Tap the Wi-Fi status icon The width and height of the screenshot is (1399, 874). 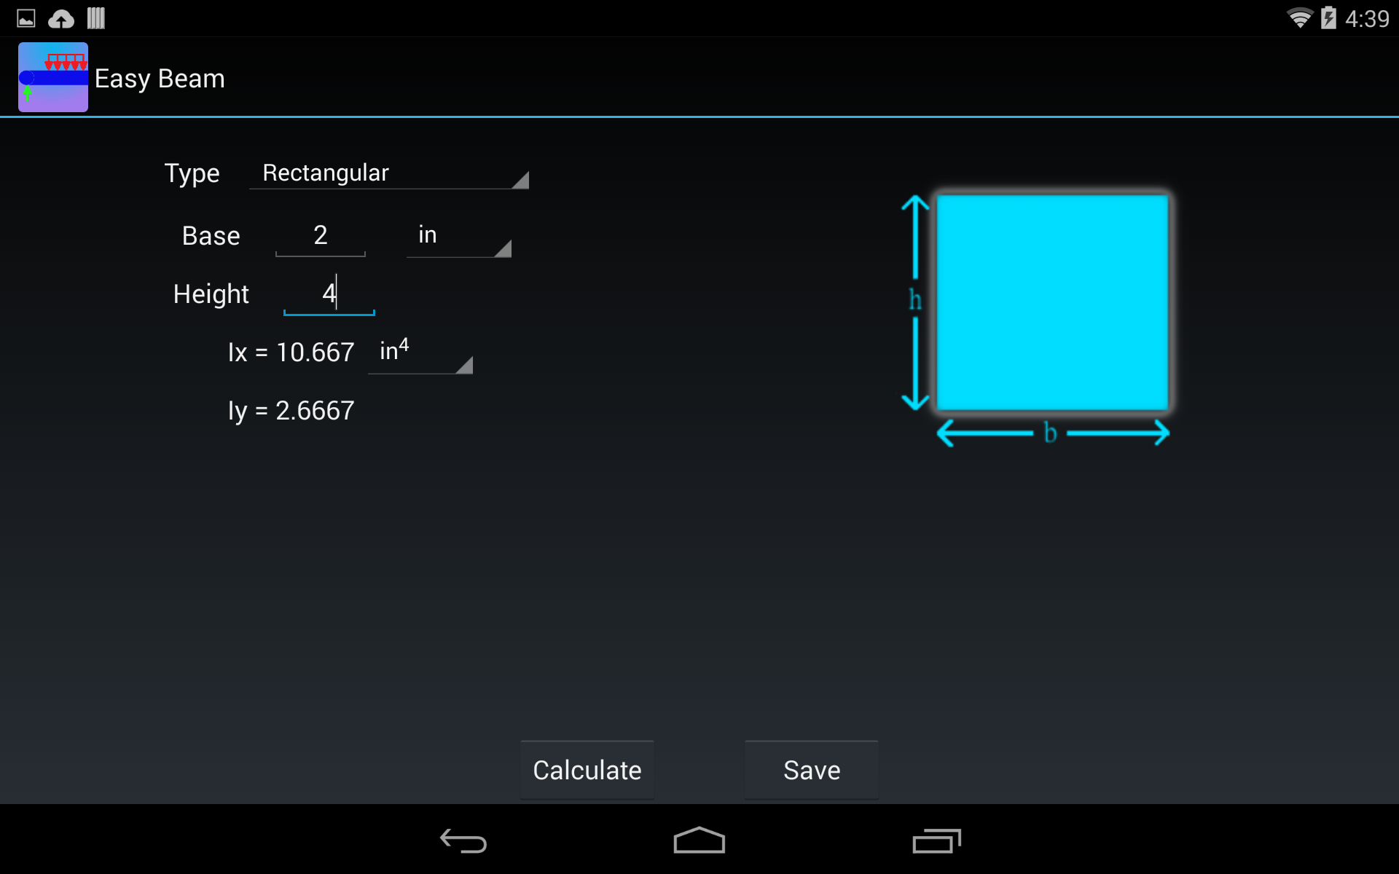[x=1301, y=18]
